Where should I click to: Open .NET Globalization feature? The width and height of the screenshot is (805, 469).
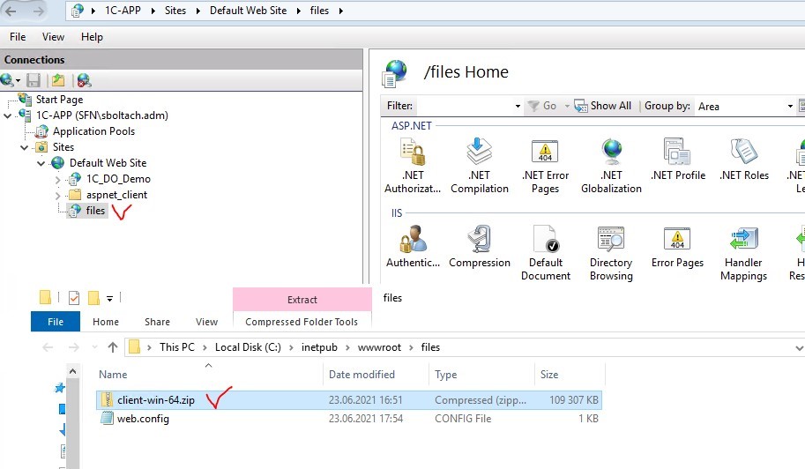[x=611, y=165]
